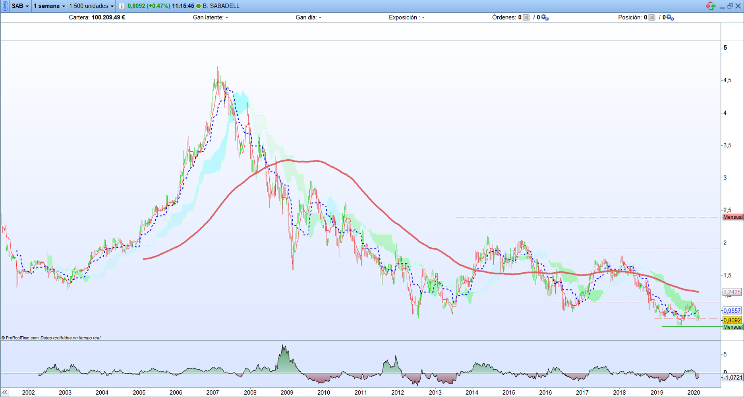This screenshot has width=744, height=397.
Task: Click the blue 0,9557 price label
Action: (732, 311)
